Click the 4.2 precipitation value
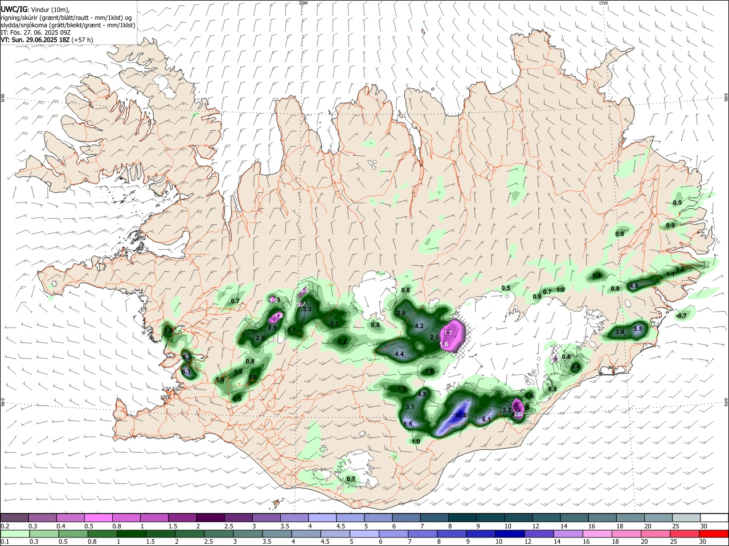Viewport: 729px width, 546px height. click(420, 326)
